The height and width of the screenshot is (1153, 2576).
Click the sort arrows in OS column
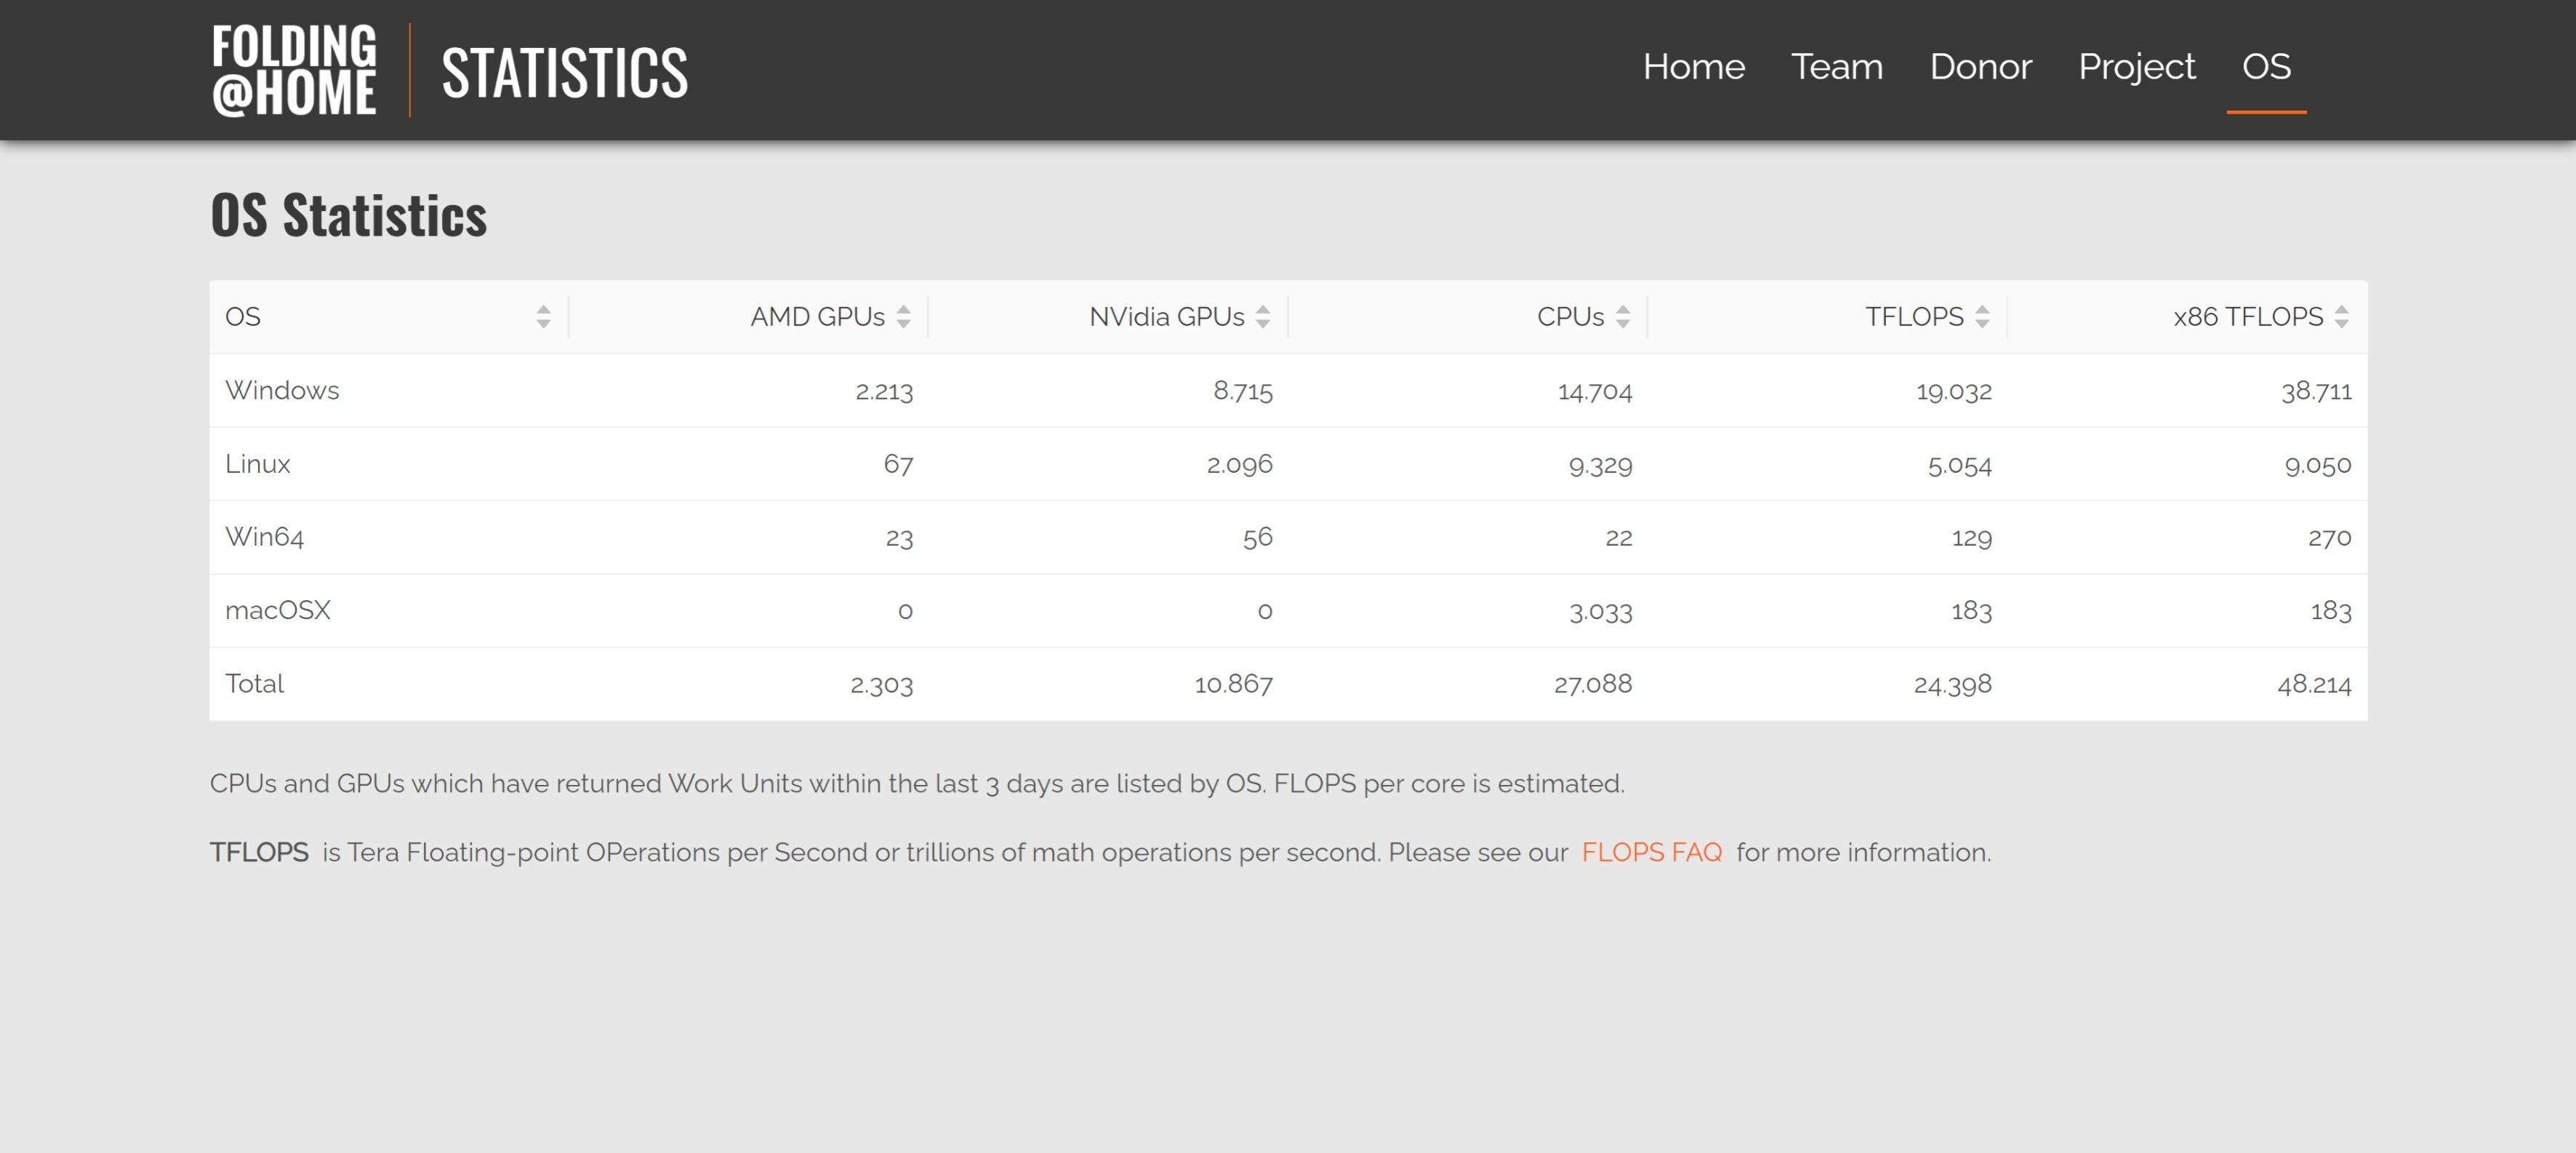tap(543, 317)
